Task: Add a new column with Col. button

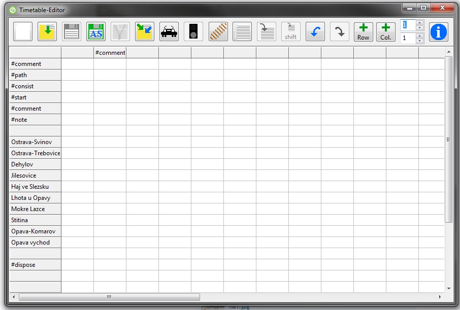Action: (386, 31)
